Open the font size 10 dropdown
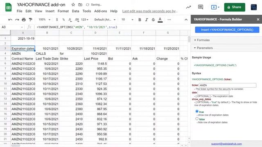Image resolution: width=262 pixels, height=147 pixels. tap(127, 20)
